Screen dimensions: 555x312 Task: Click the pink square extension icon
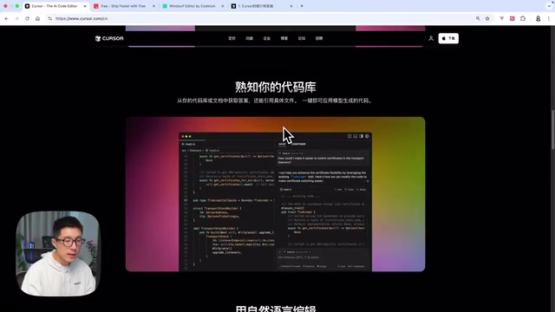(x=513, y=18)
